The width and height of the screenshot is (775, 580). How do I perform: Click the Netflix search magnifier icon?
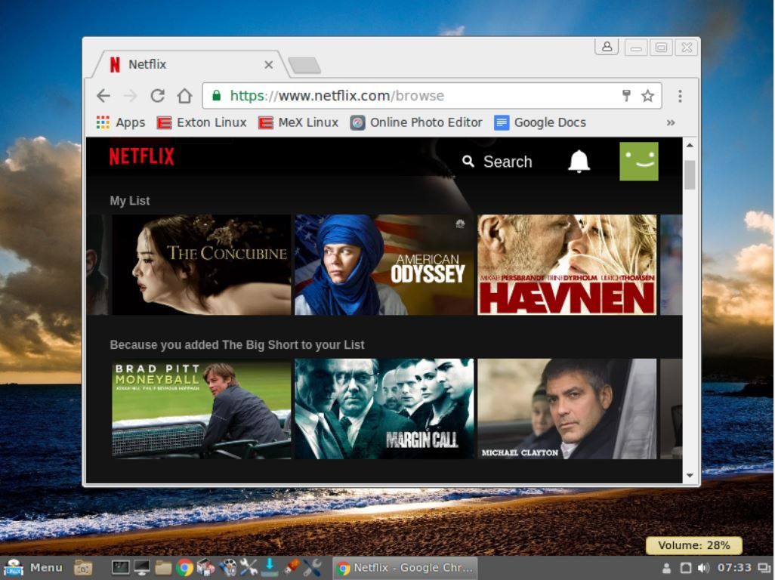pyautogui.click(x=468, y=161)
